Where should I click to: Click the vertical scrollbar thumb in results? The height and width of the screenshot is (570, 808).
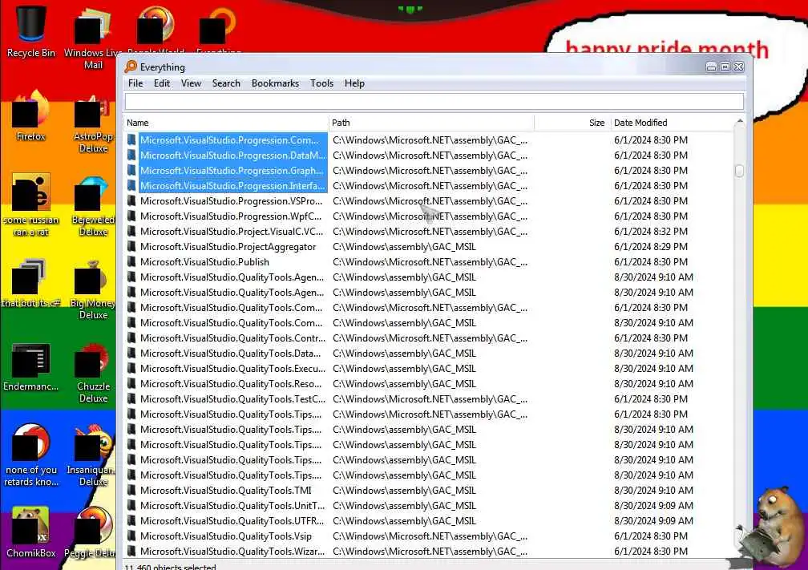(x=739, y=171)
